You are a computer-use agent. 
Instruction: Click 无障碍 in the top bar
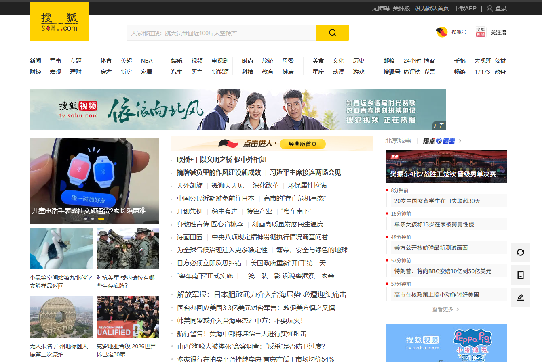pyautogui.click(x=381, y=8)
